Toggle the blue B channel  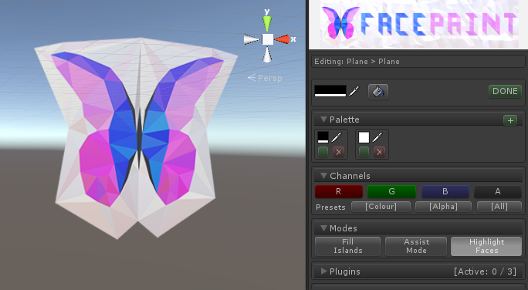tap(445, 191)
